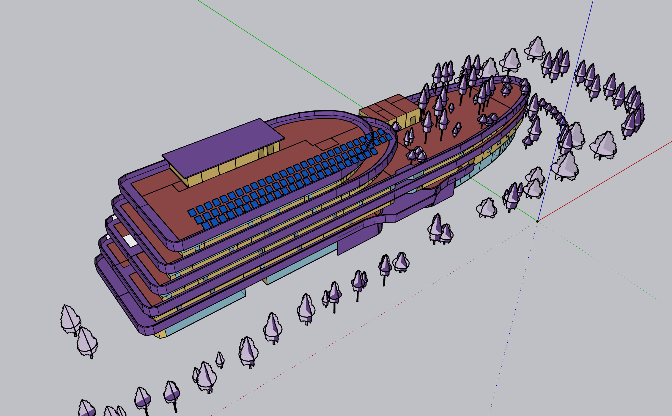Select the white rectangular panel on left terrace
This screenshot has height=416, width=672.
click(130, 240)
